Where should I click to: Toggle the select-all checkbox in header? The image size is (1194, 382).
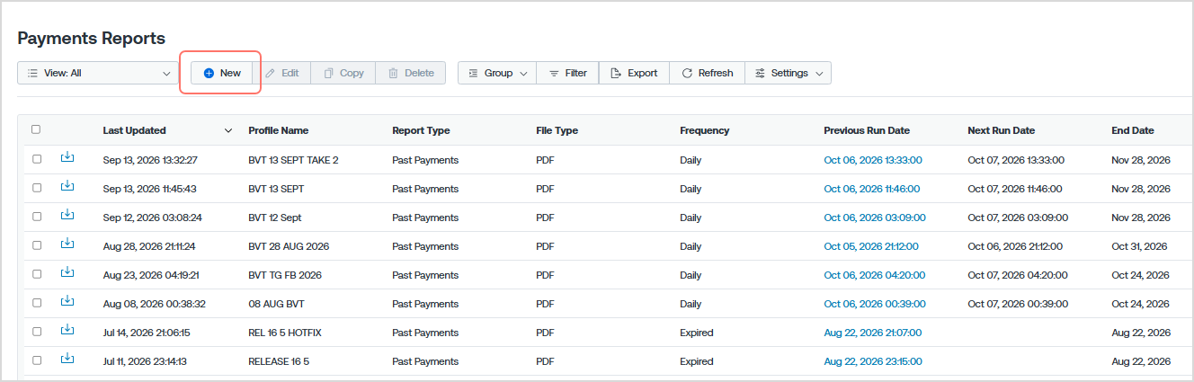[36, 129]
